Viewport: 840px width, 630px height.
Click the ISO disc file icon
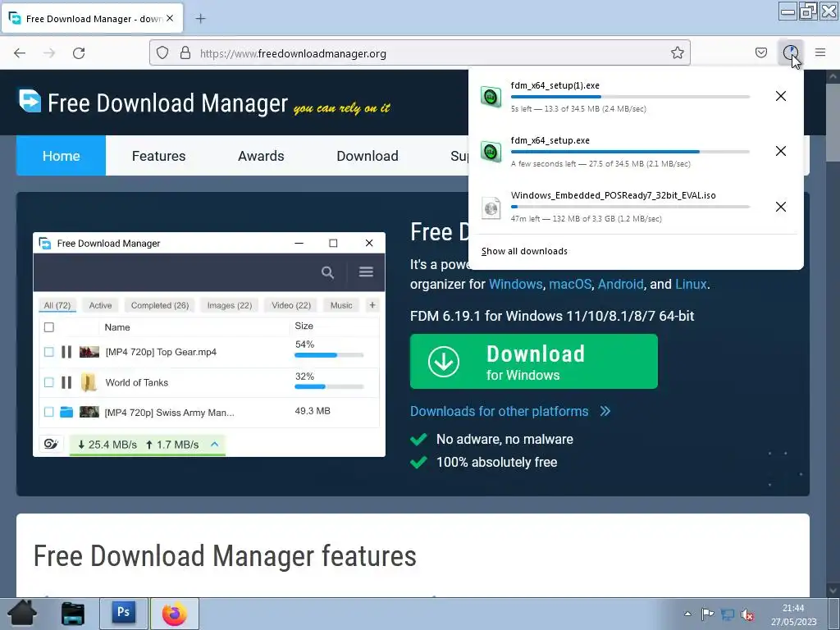491,208
